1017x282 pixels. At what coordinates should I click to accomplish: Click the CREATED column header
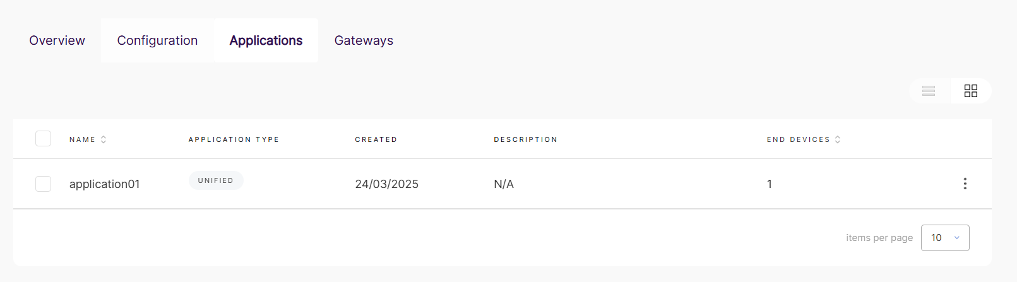(376, 139)
